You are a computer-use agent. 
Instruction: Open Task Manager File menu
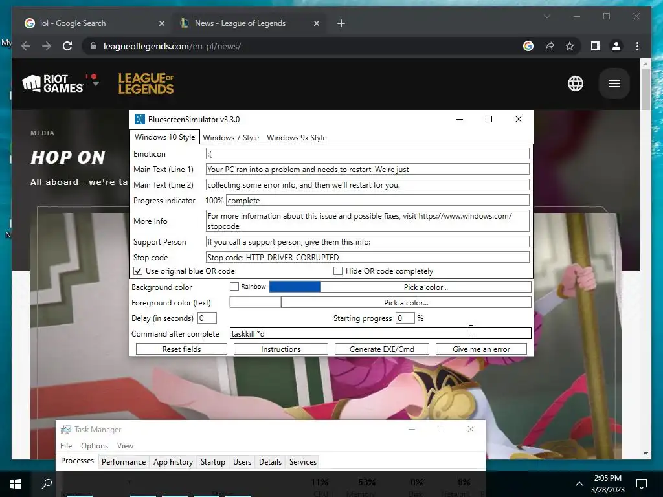pyautogui.click(x=66, y=445)
